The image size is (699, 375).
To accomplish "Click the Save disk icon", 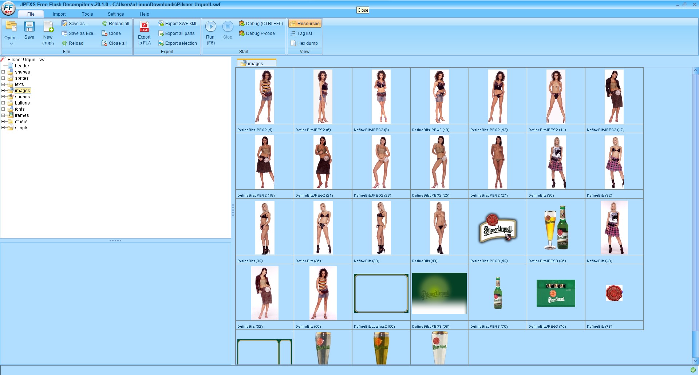I will 29,27.
